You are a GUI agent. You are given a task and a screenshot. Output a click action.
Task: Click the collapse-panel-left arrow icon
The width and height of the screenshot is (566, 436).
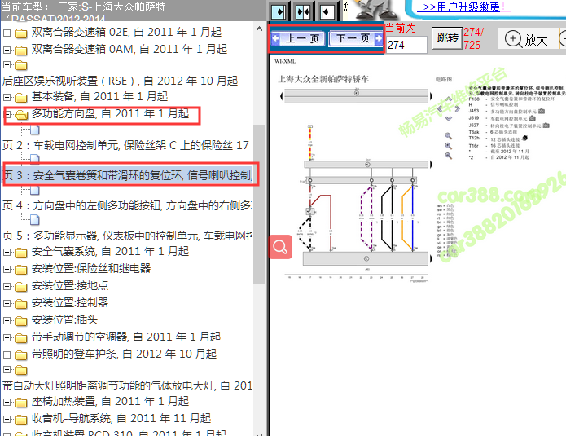pyautogui.click(x=327, y=12)
